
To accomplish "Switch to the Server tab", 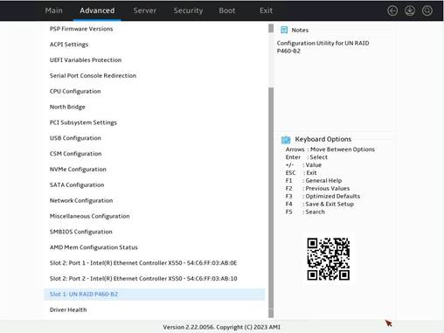I will [145, 10].
